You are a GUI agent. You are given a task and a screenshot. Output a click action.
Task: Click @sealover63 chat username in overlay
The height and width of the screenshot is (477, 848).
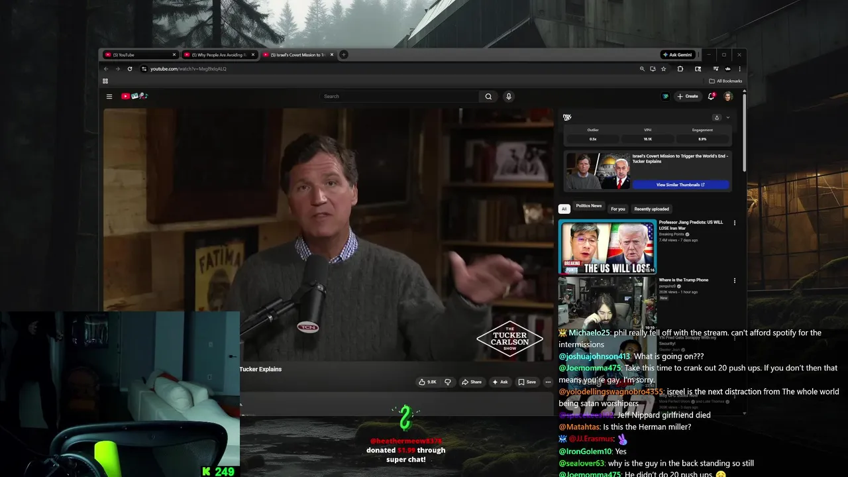click(x=582, y=463)
